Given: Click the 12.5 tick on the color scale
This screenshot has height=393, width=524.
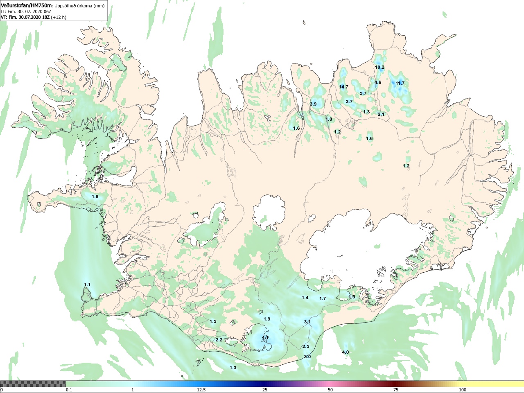Looking at the screenshot, I should point(201,390).
